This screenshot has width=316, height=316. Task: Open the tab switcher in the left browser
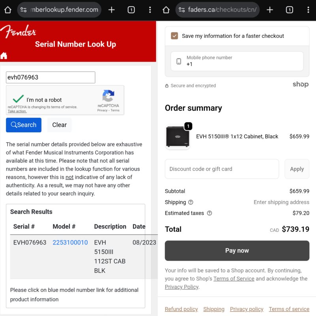point(131,10)
